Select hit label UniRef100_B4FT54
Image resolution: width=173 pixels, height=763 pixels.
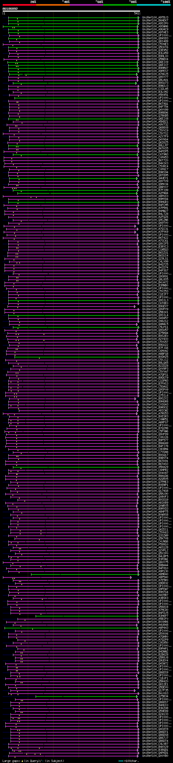click(155, 107)
